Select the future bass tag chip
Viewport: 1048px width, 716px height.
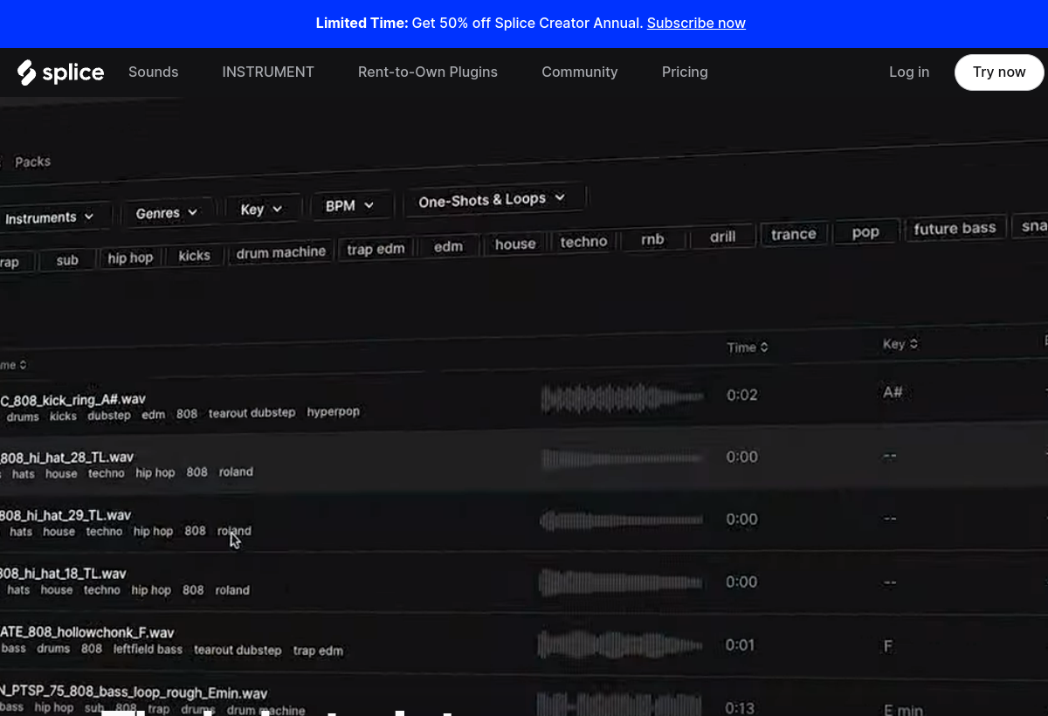pos(955,229)
